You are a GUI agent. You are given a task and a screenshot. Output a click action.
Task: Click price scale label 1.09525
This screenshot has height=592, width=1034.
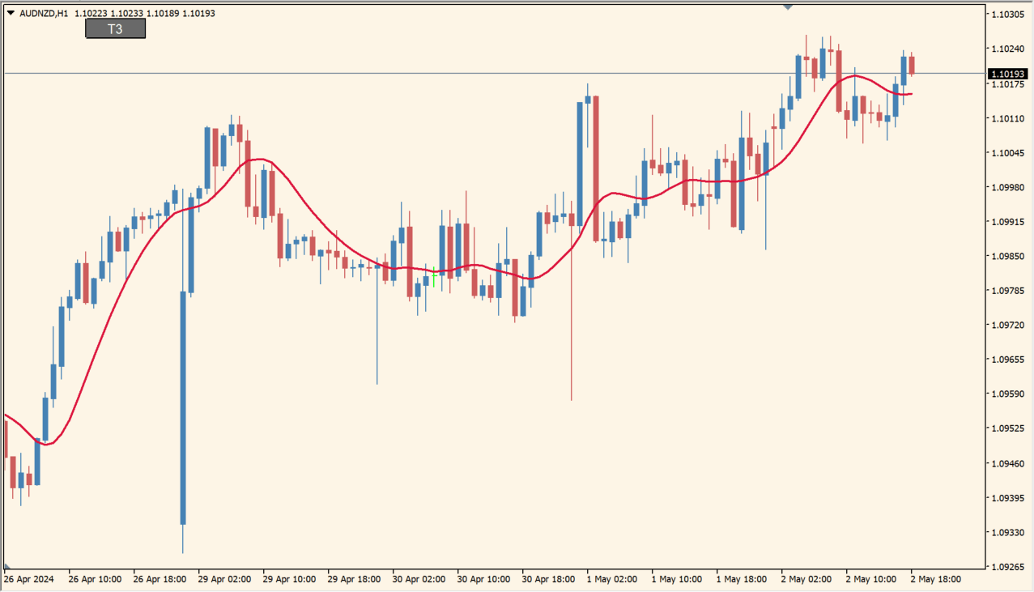click(x=1008, y=428)
